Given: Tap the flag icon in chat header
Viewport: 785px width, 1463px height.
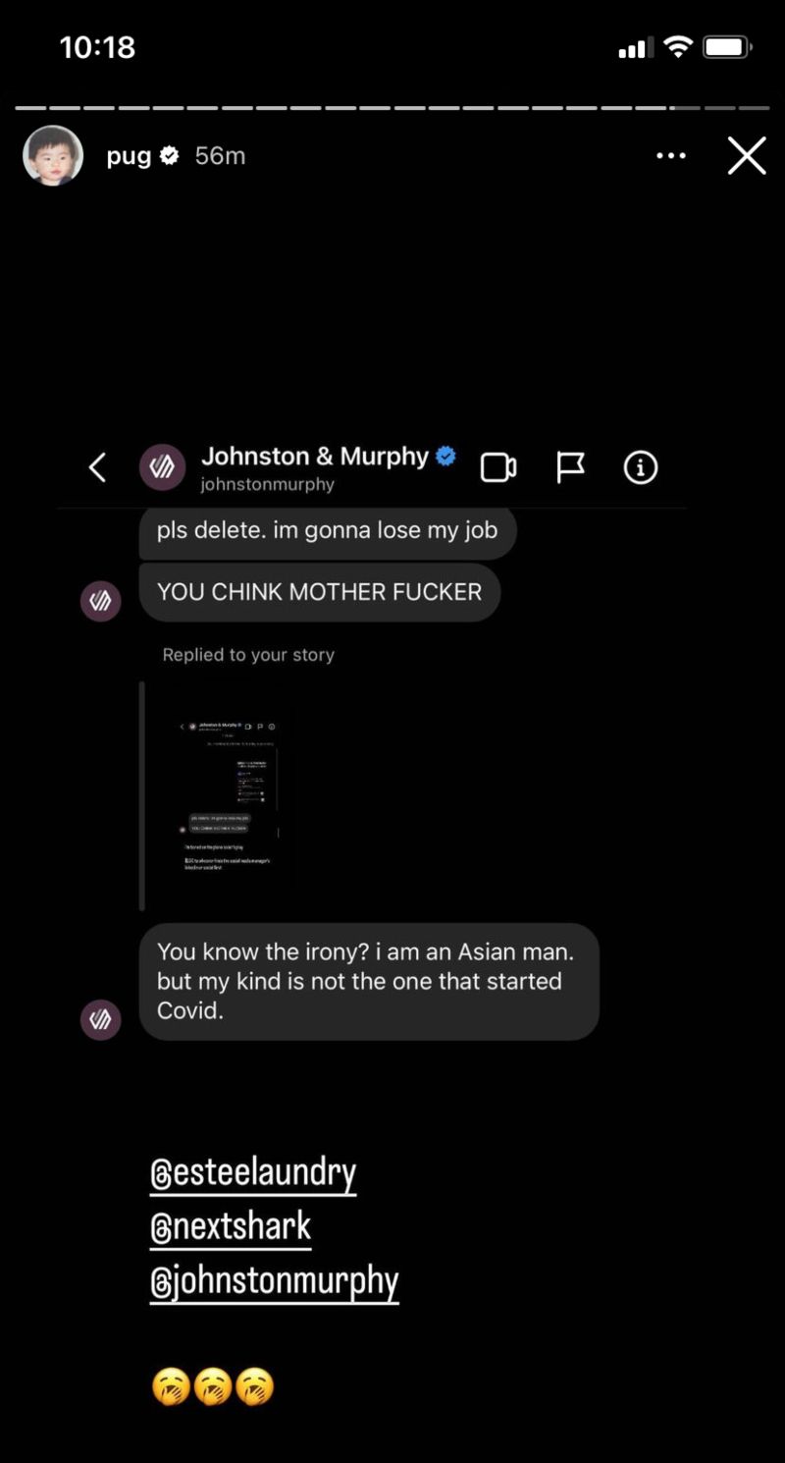Looking at the screenshot, I should (570, 467).
